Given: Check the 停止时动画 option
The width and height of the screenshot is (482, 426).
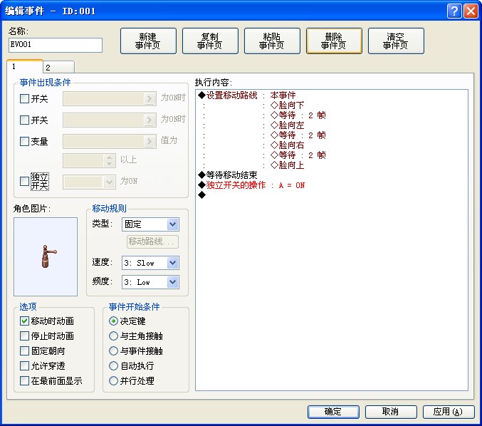Looking at the screenshot, I should 24,336.
